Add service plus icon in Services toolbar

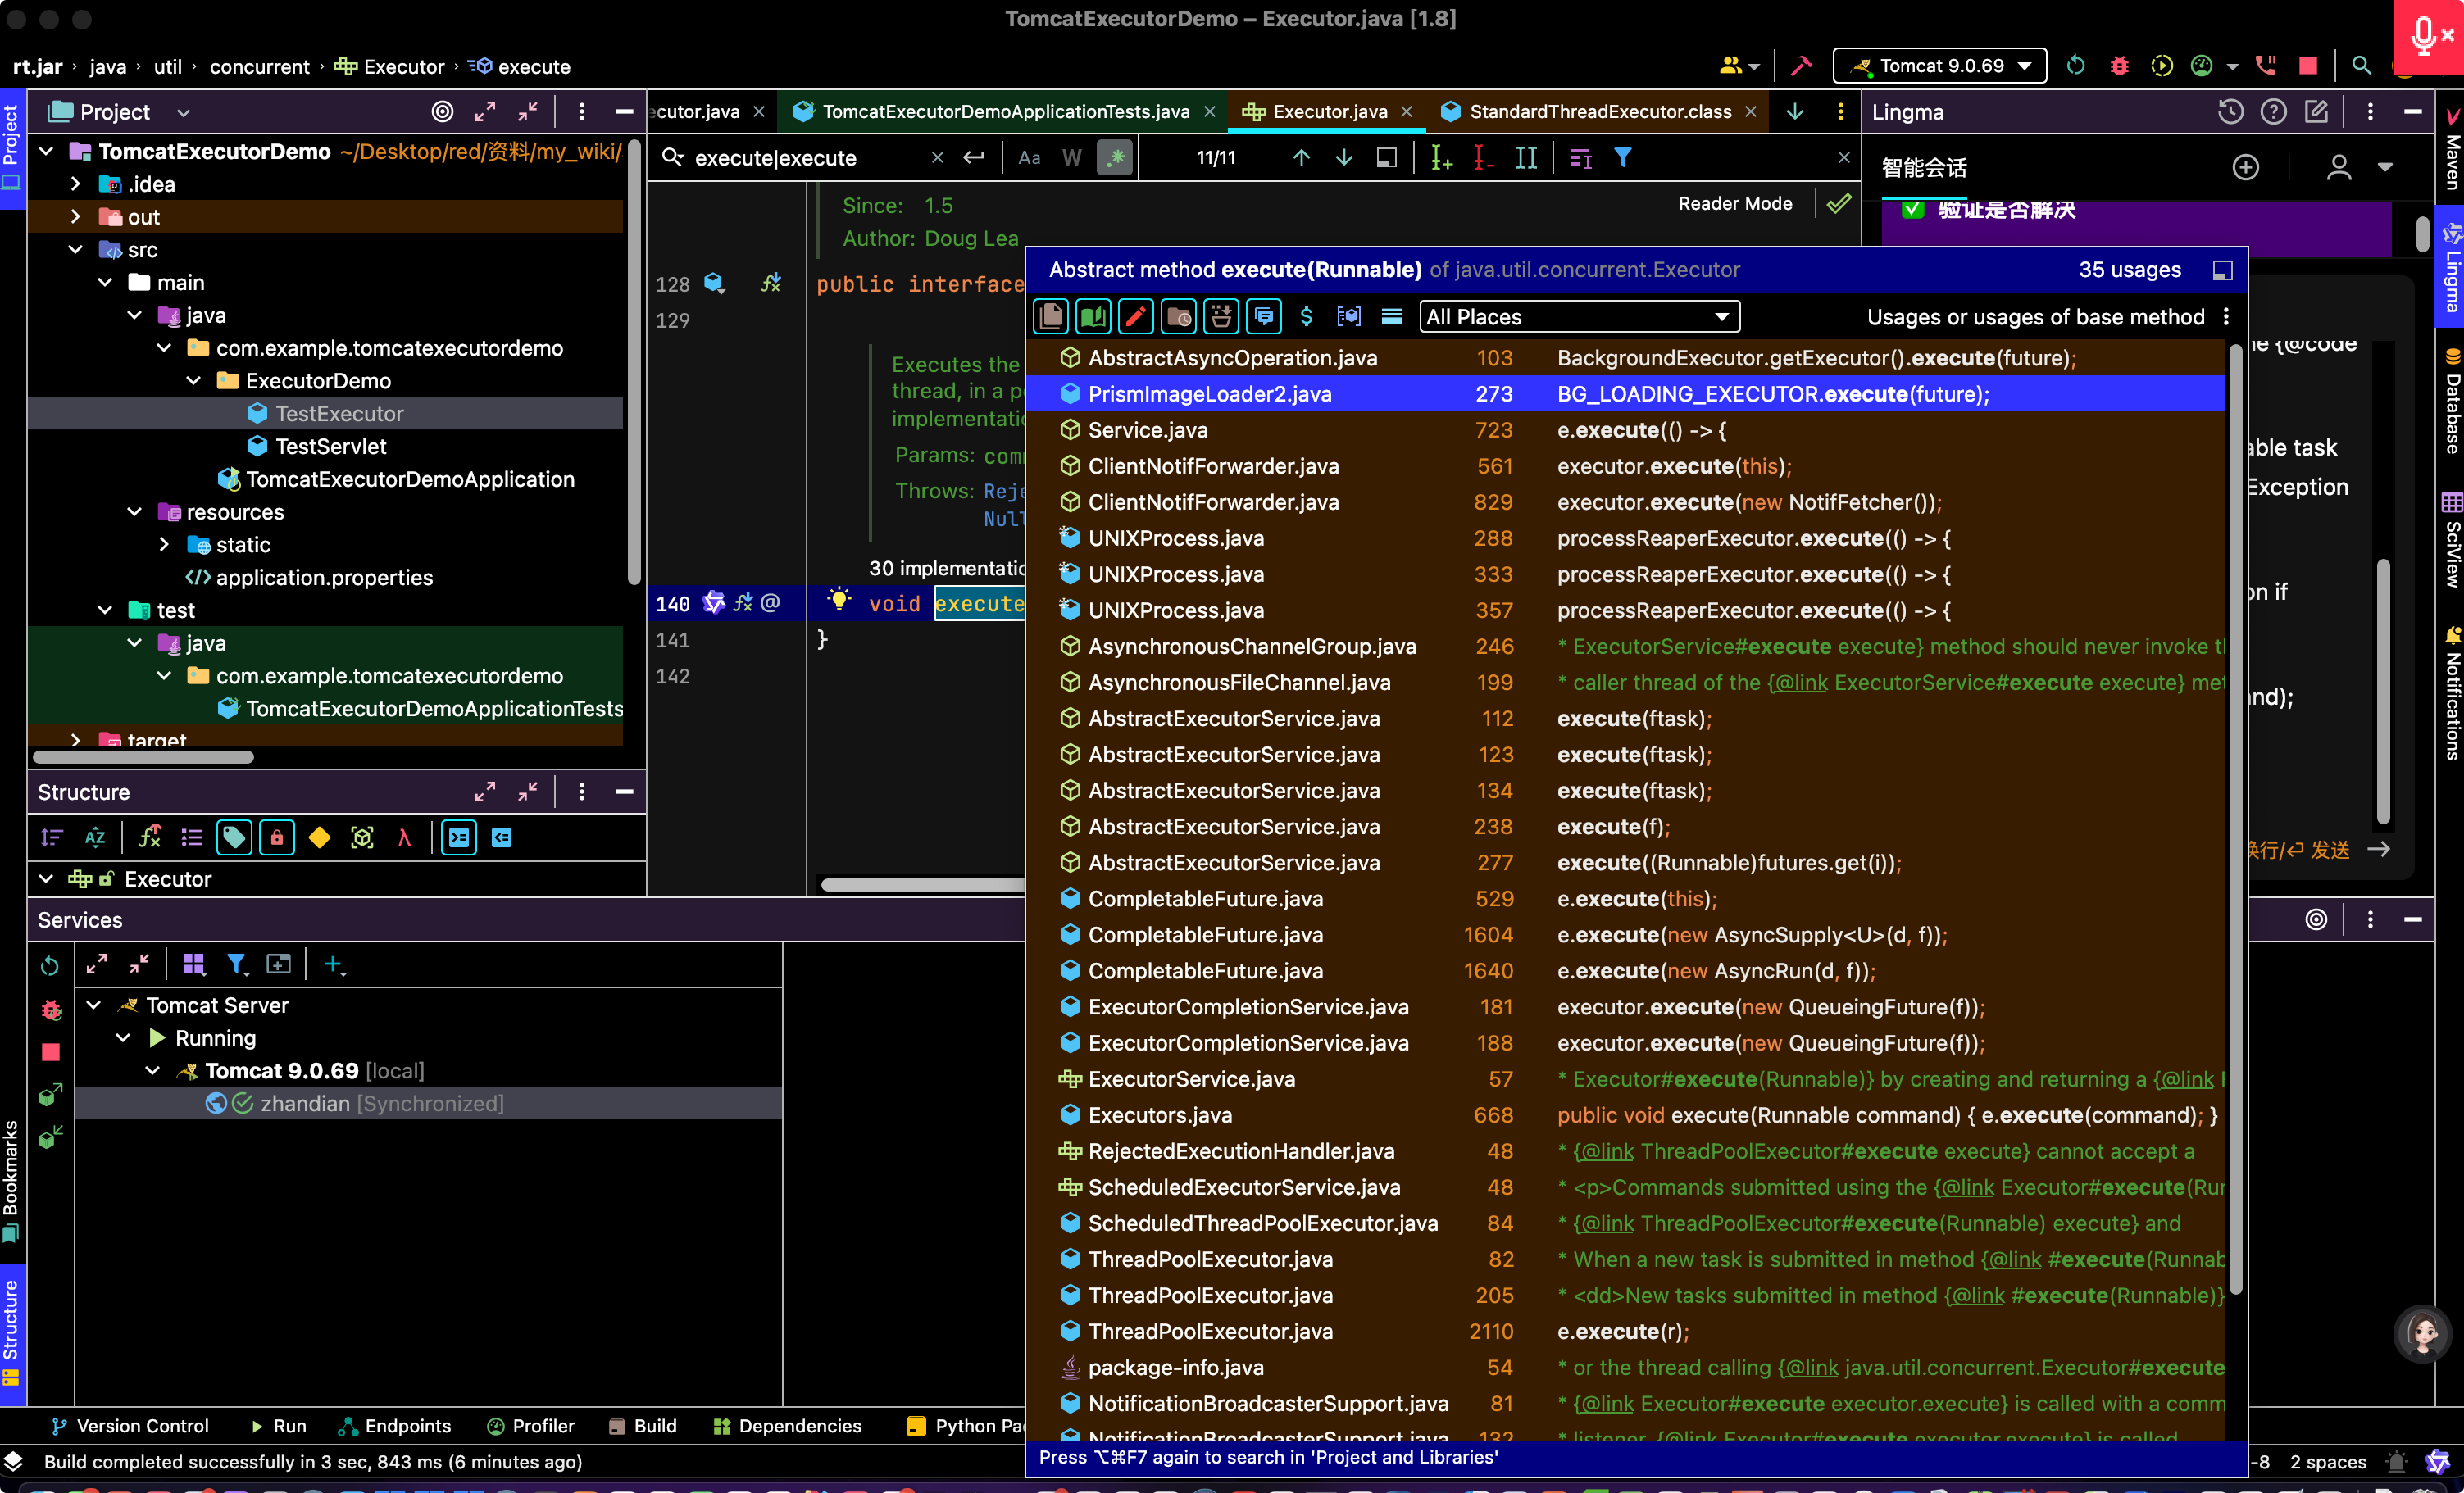tap(334, 964)
